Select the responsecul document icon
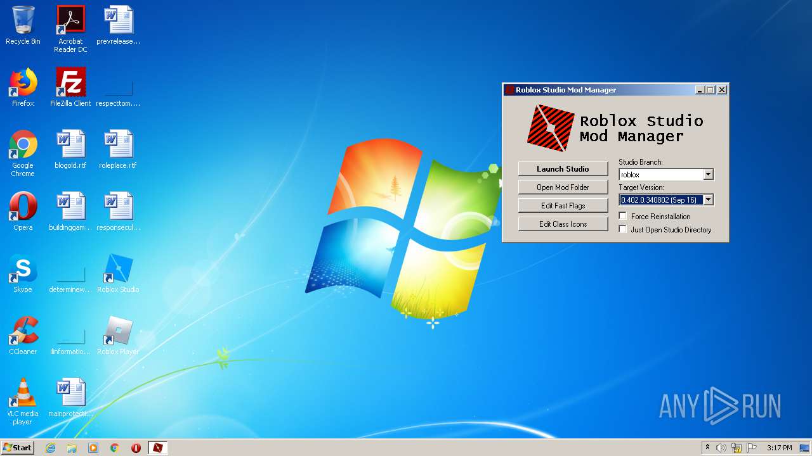This screenshot has height=456, width=812. 118,212
